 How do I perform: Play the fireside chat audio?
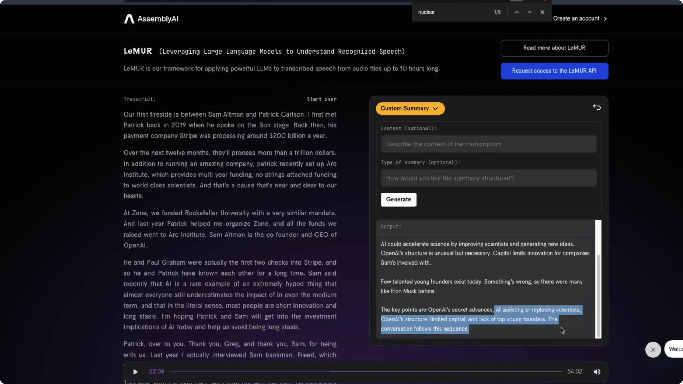point(135,371)
